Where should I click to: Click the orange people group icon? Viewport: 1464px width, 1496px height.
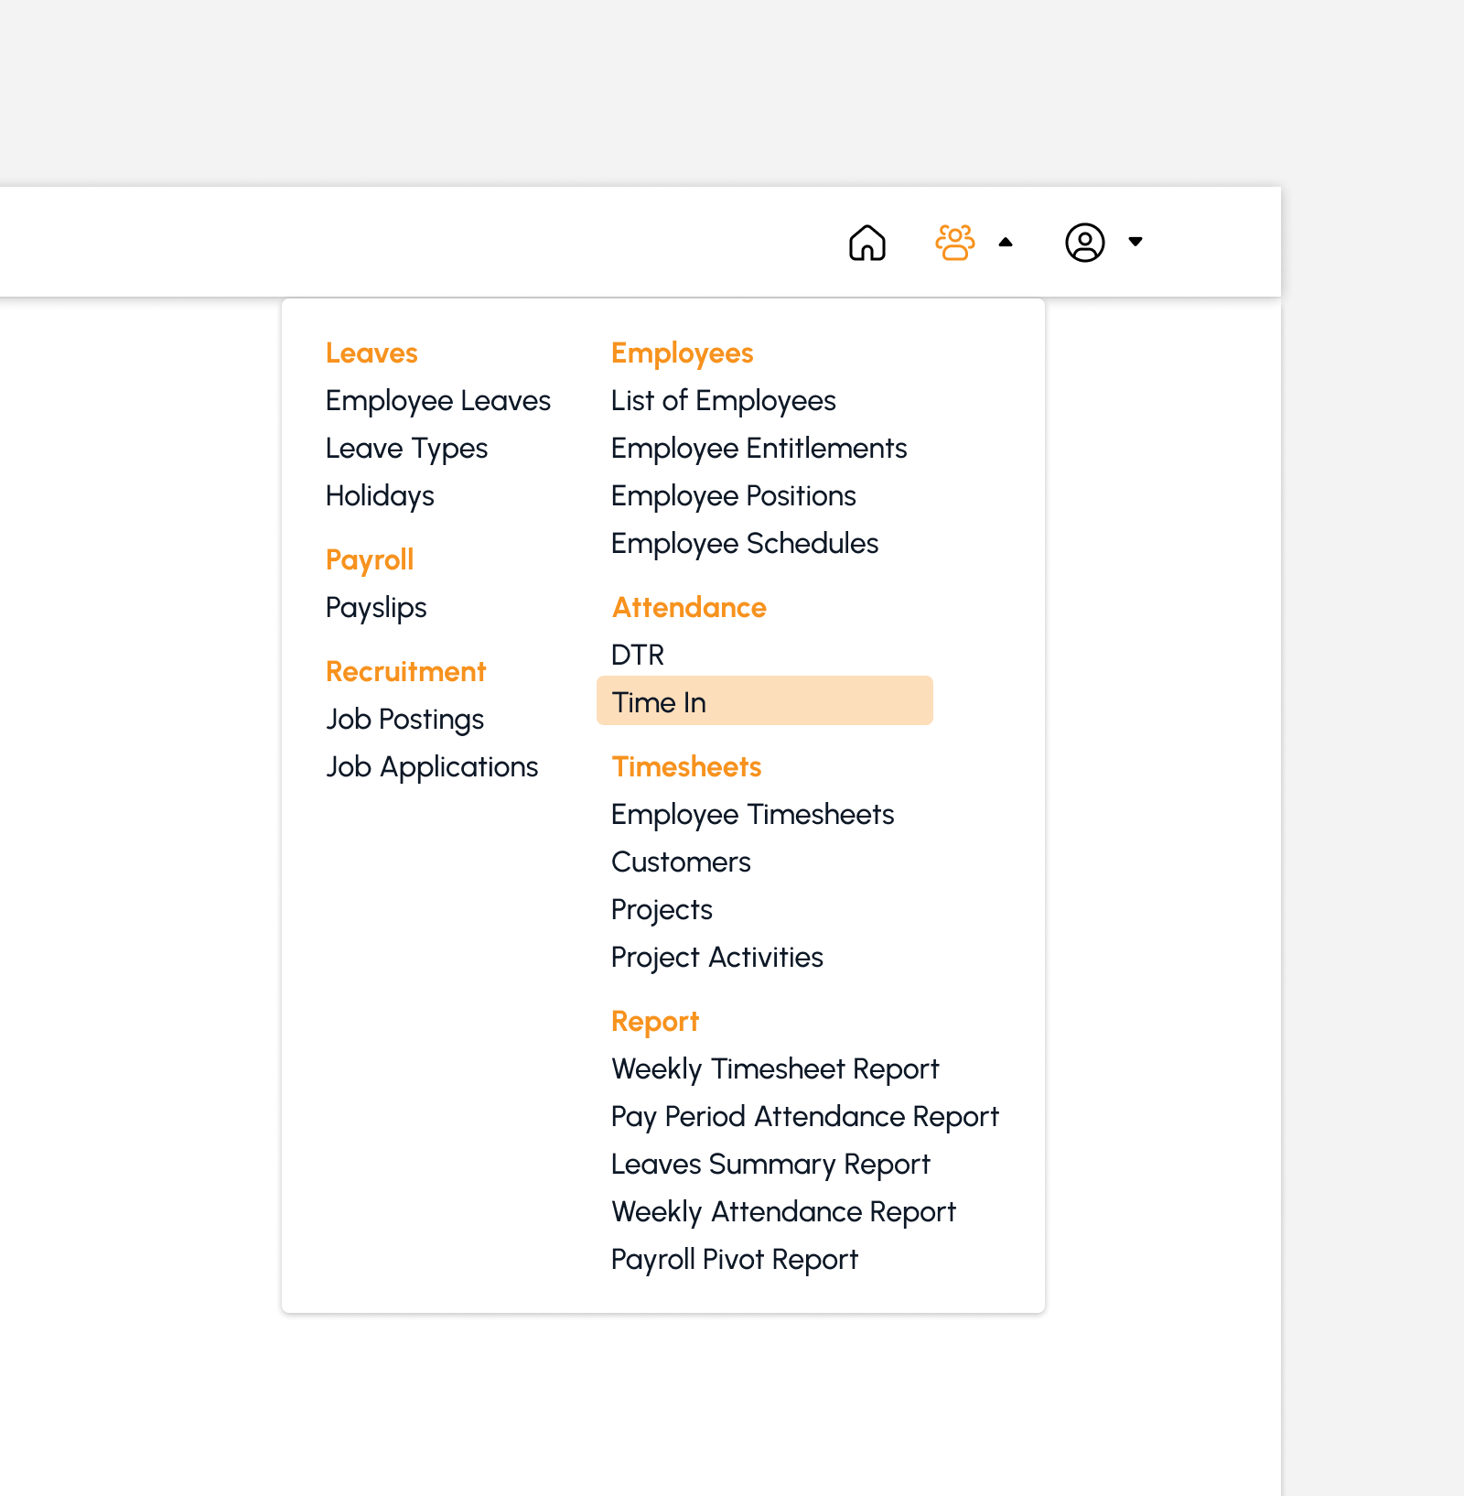pos(954,243)
